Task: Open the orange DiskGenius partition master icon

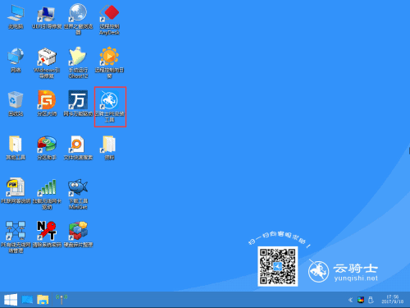Action: [x=47, y=103]
